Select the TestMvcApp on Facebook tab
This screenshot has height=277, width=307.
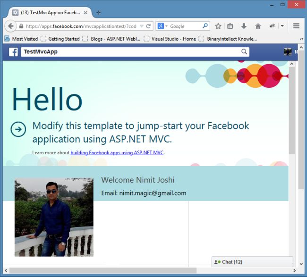(x=50, y=13)
